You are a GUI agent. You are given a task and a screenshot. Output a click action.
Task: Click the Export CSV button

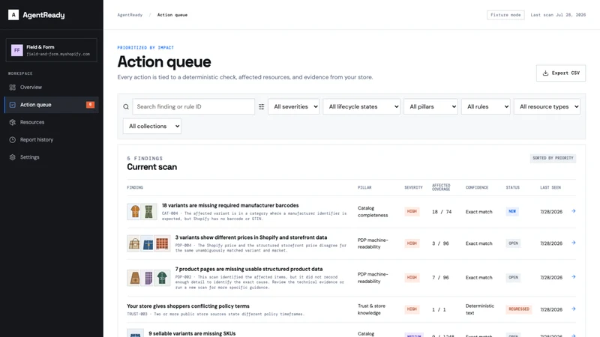[560, 73]
